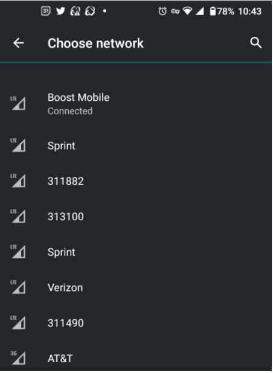Open search via magnifier icon
Image resolution: width=273 pixels, height=373 pixels.
click(256, 43)
